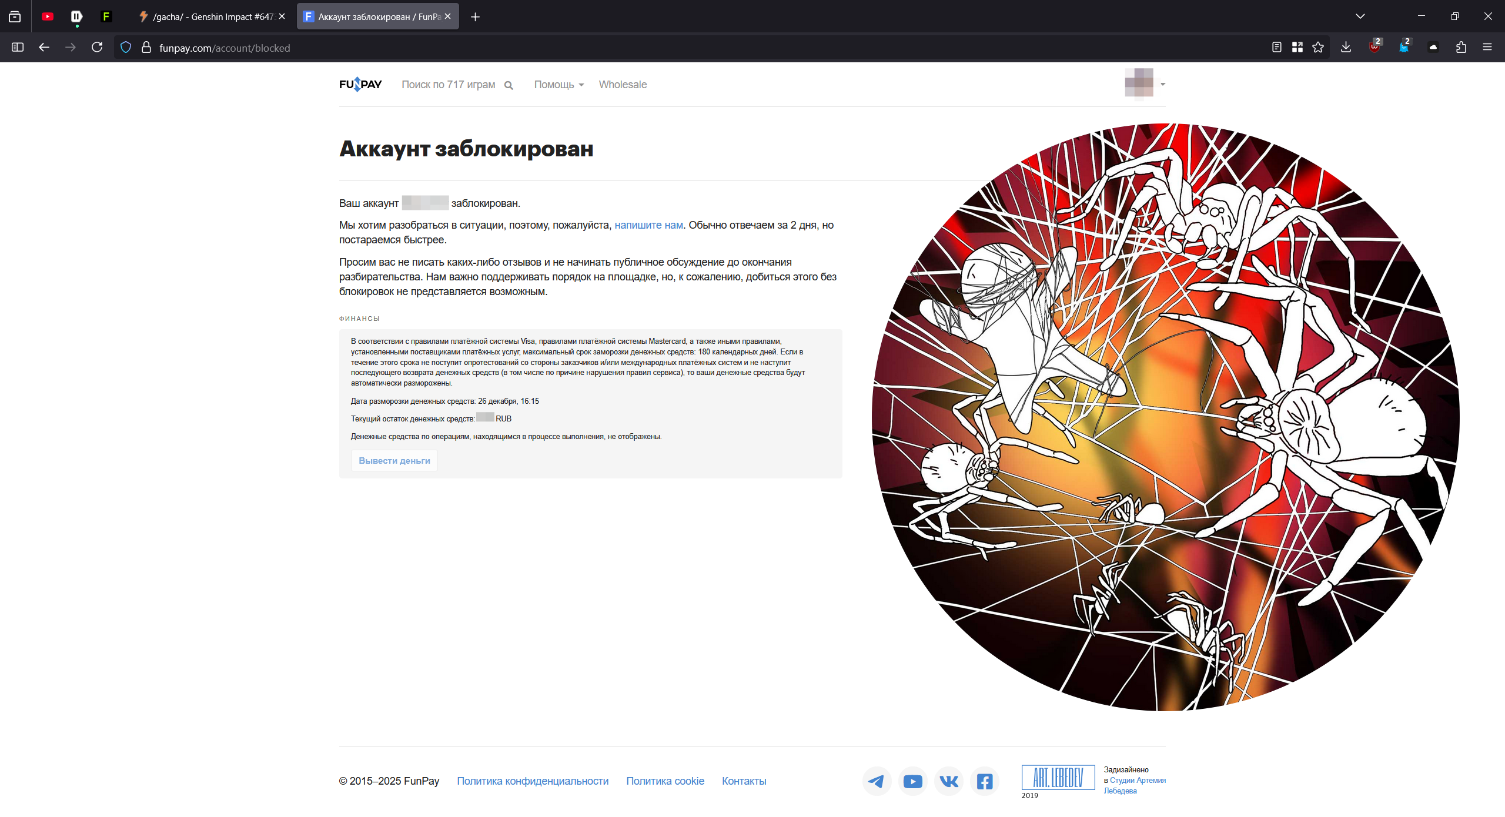Toggle the browser sidebar button
Viewport: 1505px width, 817px height.
point(18,48)
